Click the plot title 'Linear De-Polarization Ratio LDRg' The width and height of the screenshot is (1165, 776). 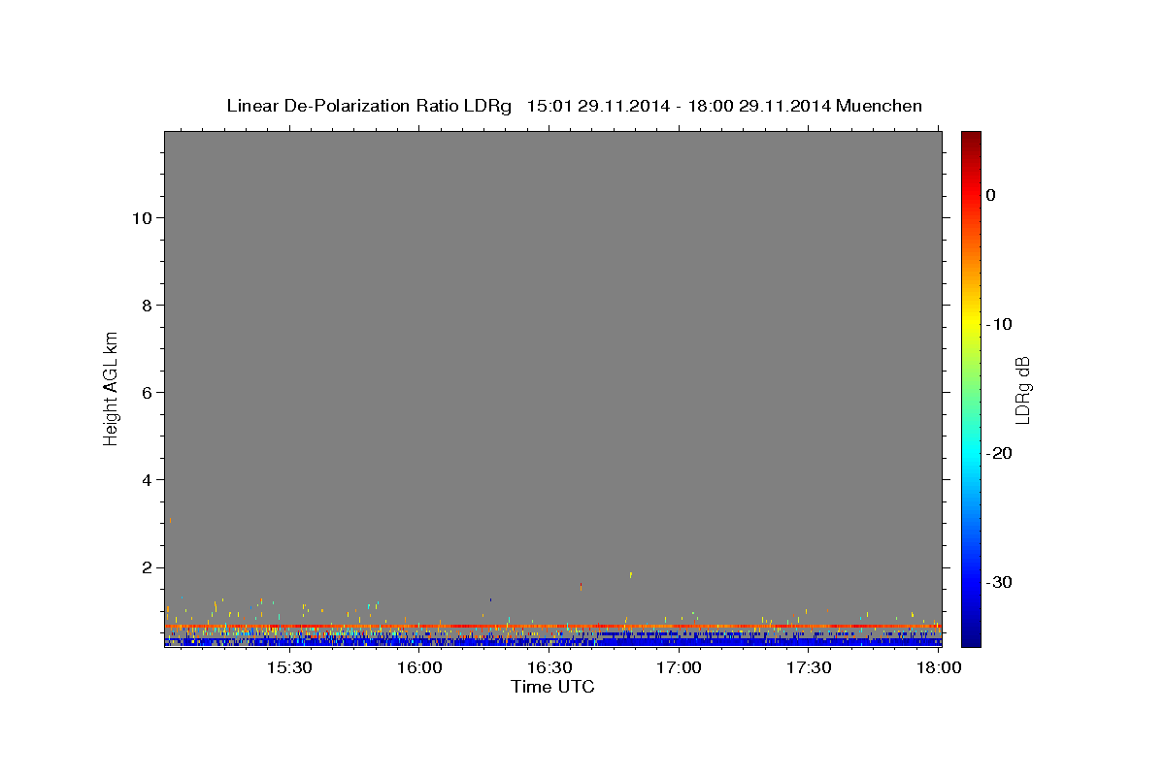coord(369,106)
